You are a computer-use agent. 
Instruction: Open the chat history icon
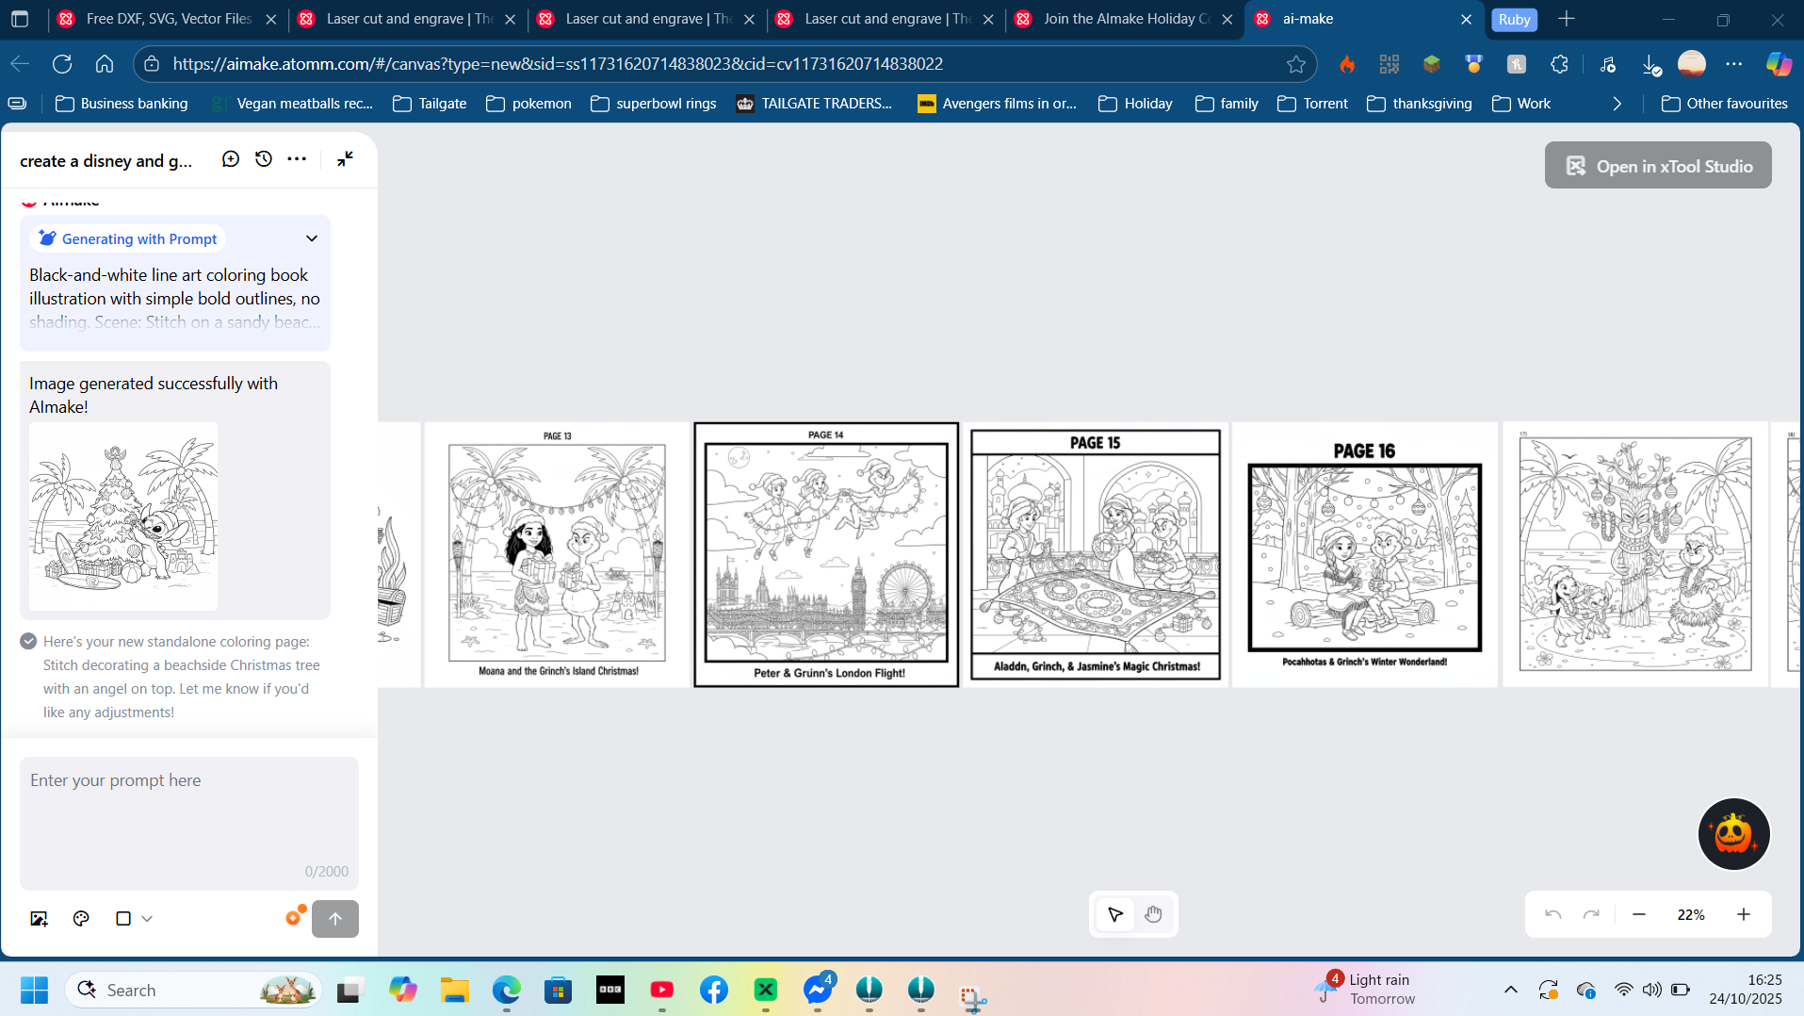click(x=264, y=159)
